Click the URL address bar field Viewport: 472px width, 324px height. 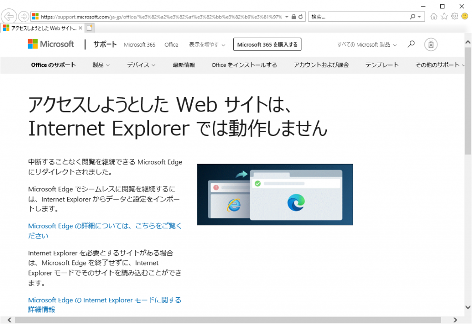tap(161, 17)
